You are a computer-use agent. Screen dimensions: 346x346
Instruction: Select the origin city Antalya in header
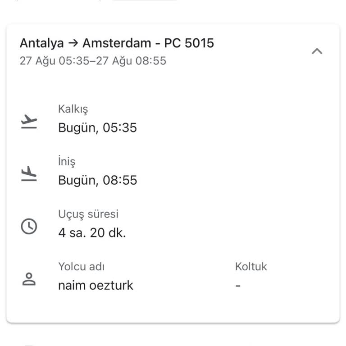[41, 43]
